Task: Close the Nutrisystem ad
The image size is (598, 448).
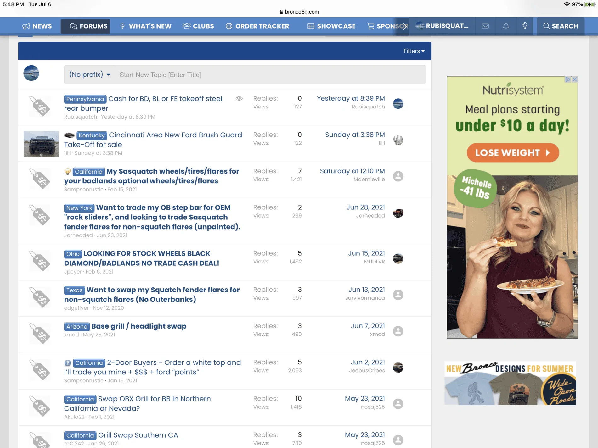Action: point(575,80)
